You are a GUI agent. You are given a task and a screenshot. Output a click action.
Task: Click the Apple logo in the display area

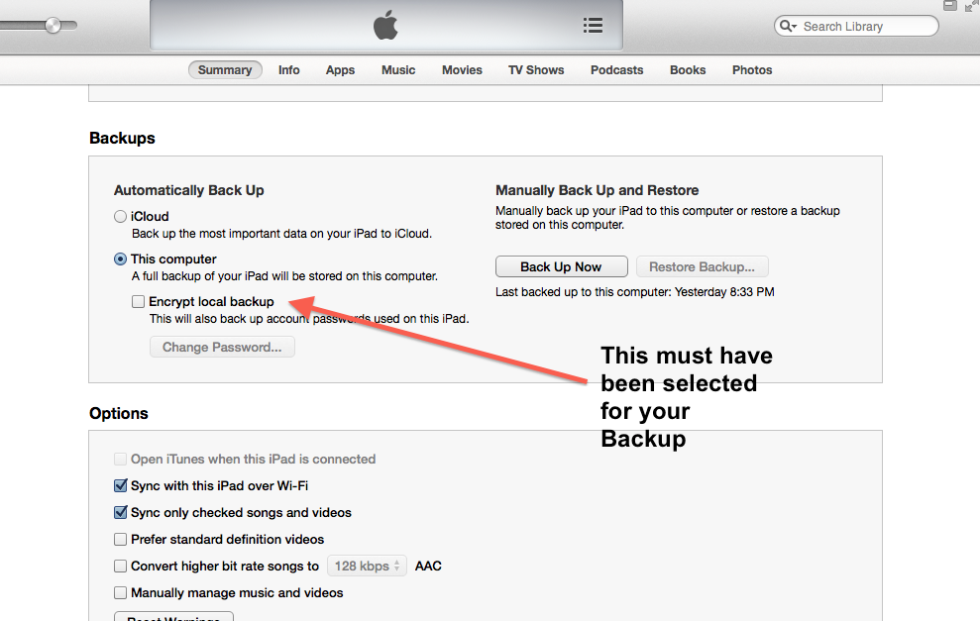[385, 26]
